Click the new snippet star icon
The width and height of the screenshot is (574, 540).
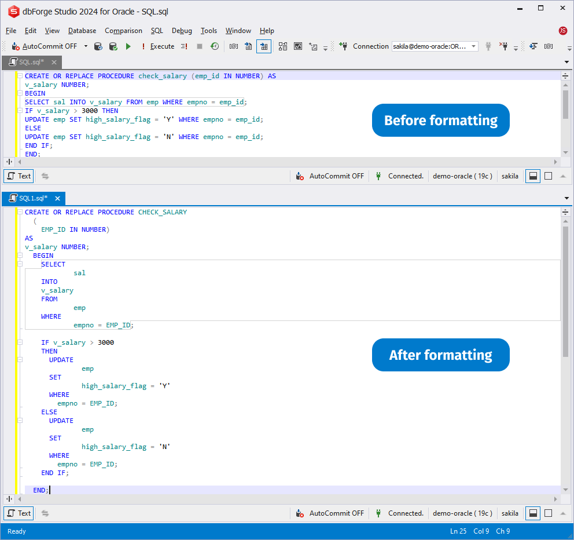point(313,46)
